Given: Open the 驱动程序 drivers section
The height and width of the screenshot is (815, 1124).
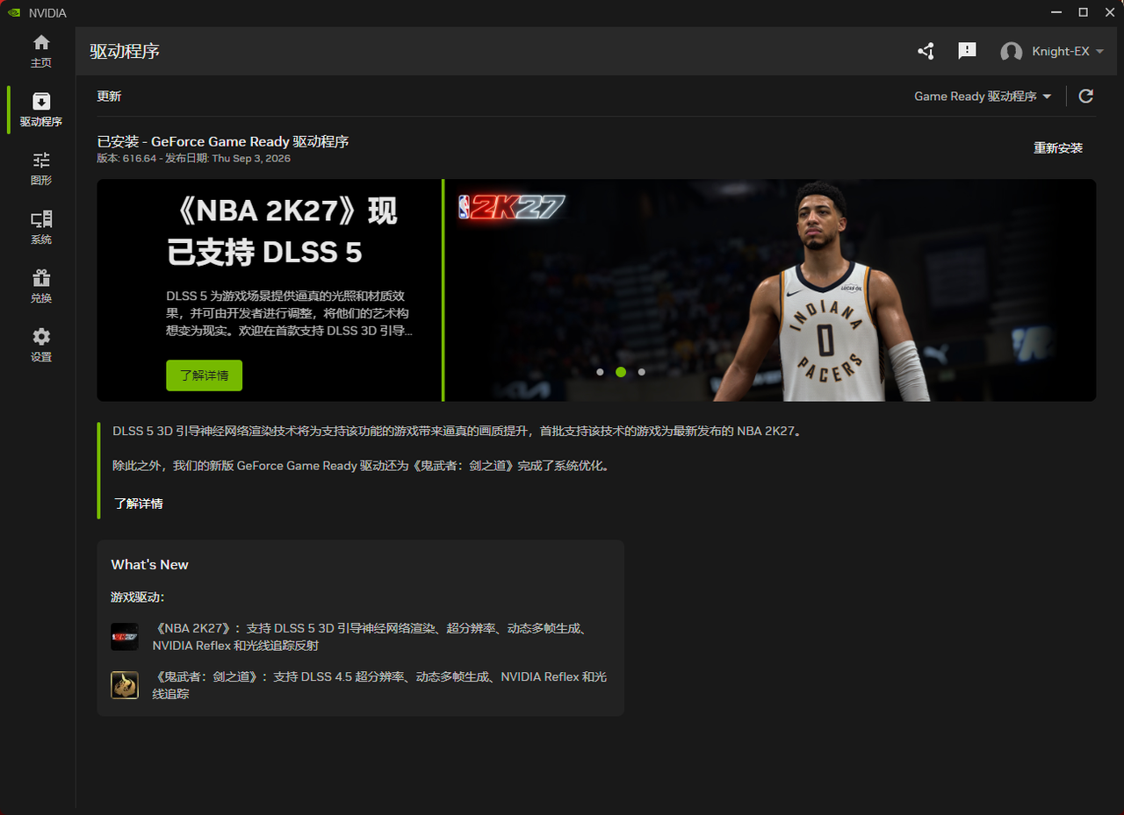Looking at the screenshot, I should point(41,110).
